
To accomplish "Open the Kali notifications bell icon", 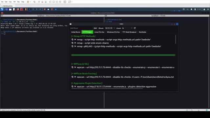I will point(191,9).
